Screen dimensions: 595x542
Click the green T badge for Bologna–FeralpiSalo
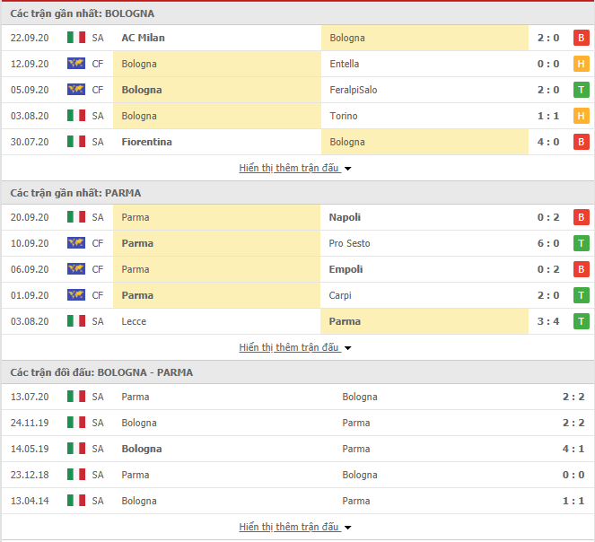coord(581,90)
